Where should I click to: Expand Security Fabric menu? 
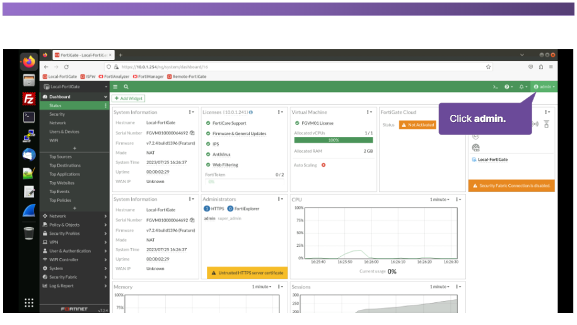[x=74, y=277]
